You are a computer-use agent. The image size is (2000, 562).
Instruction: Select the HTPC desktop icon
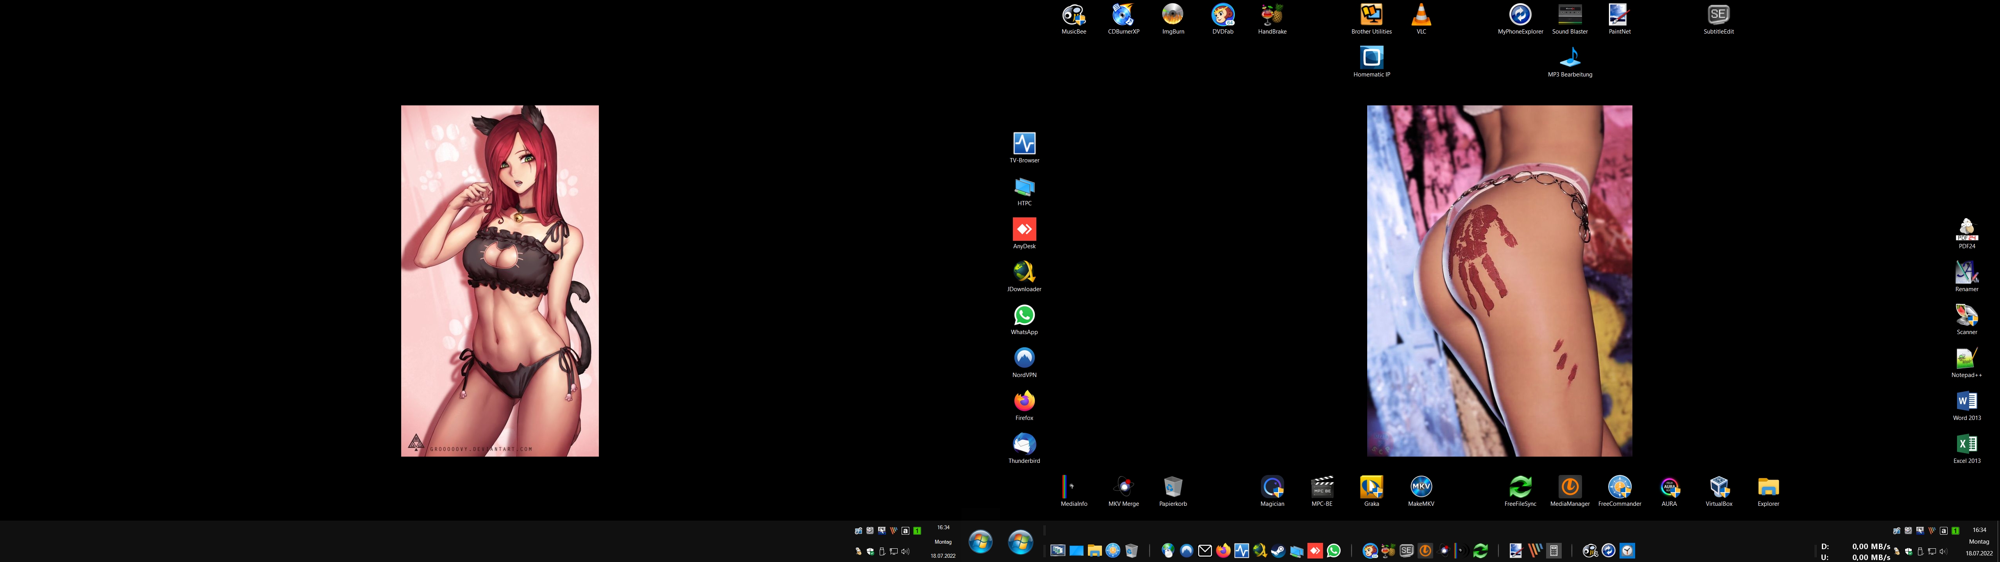coord(1024,191)
